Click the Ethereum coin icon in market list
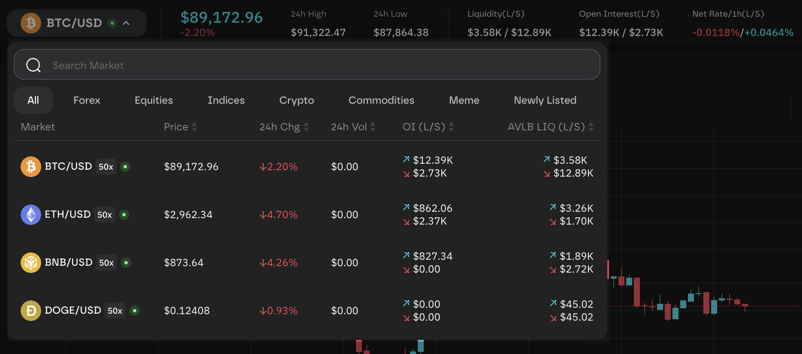The image size is (802, 354). coord(31,215)
